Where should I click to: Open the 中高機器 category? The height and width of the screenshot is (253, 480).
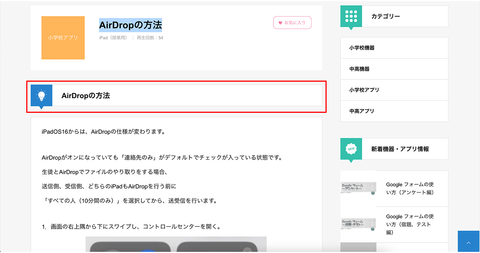click(394, 69)
